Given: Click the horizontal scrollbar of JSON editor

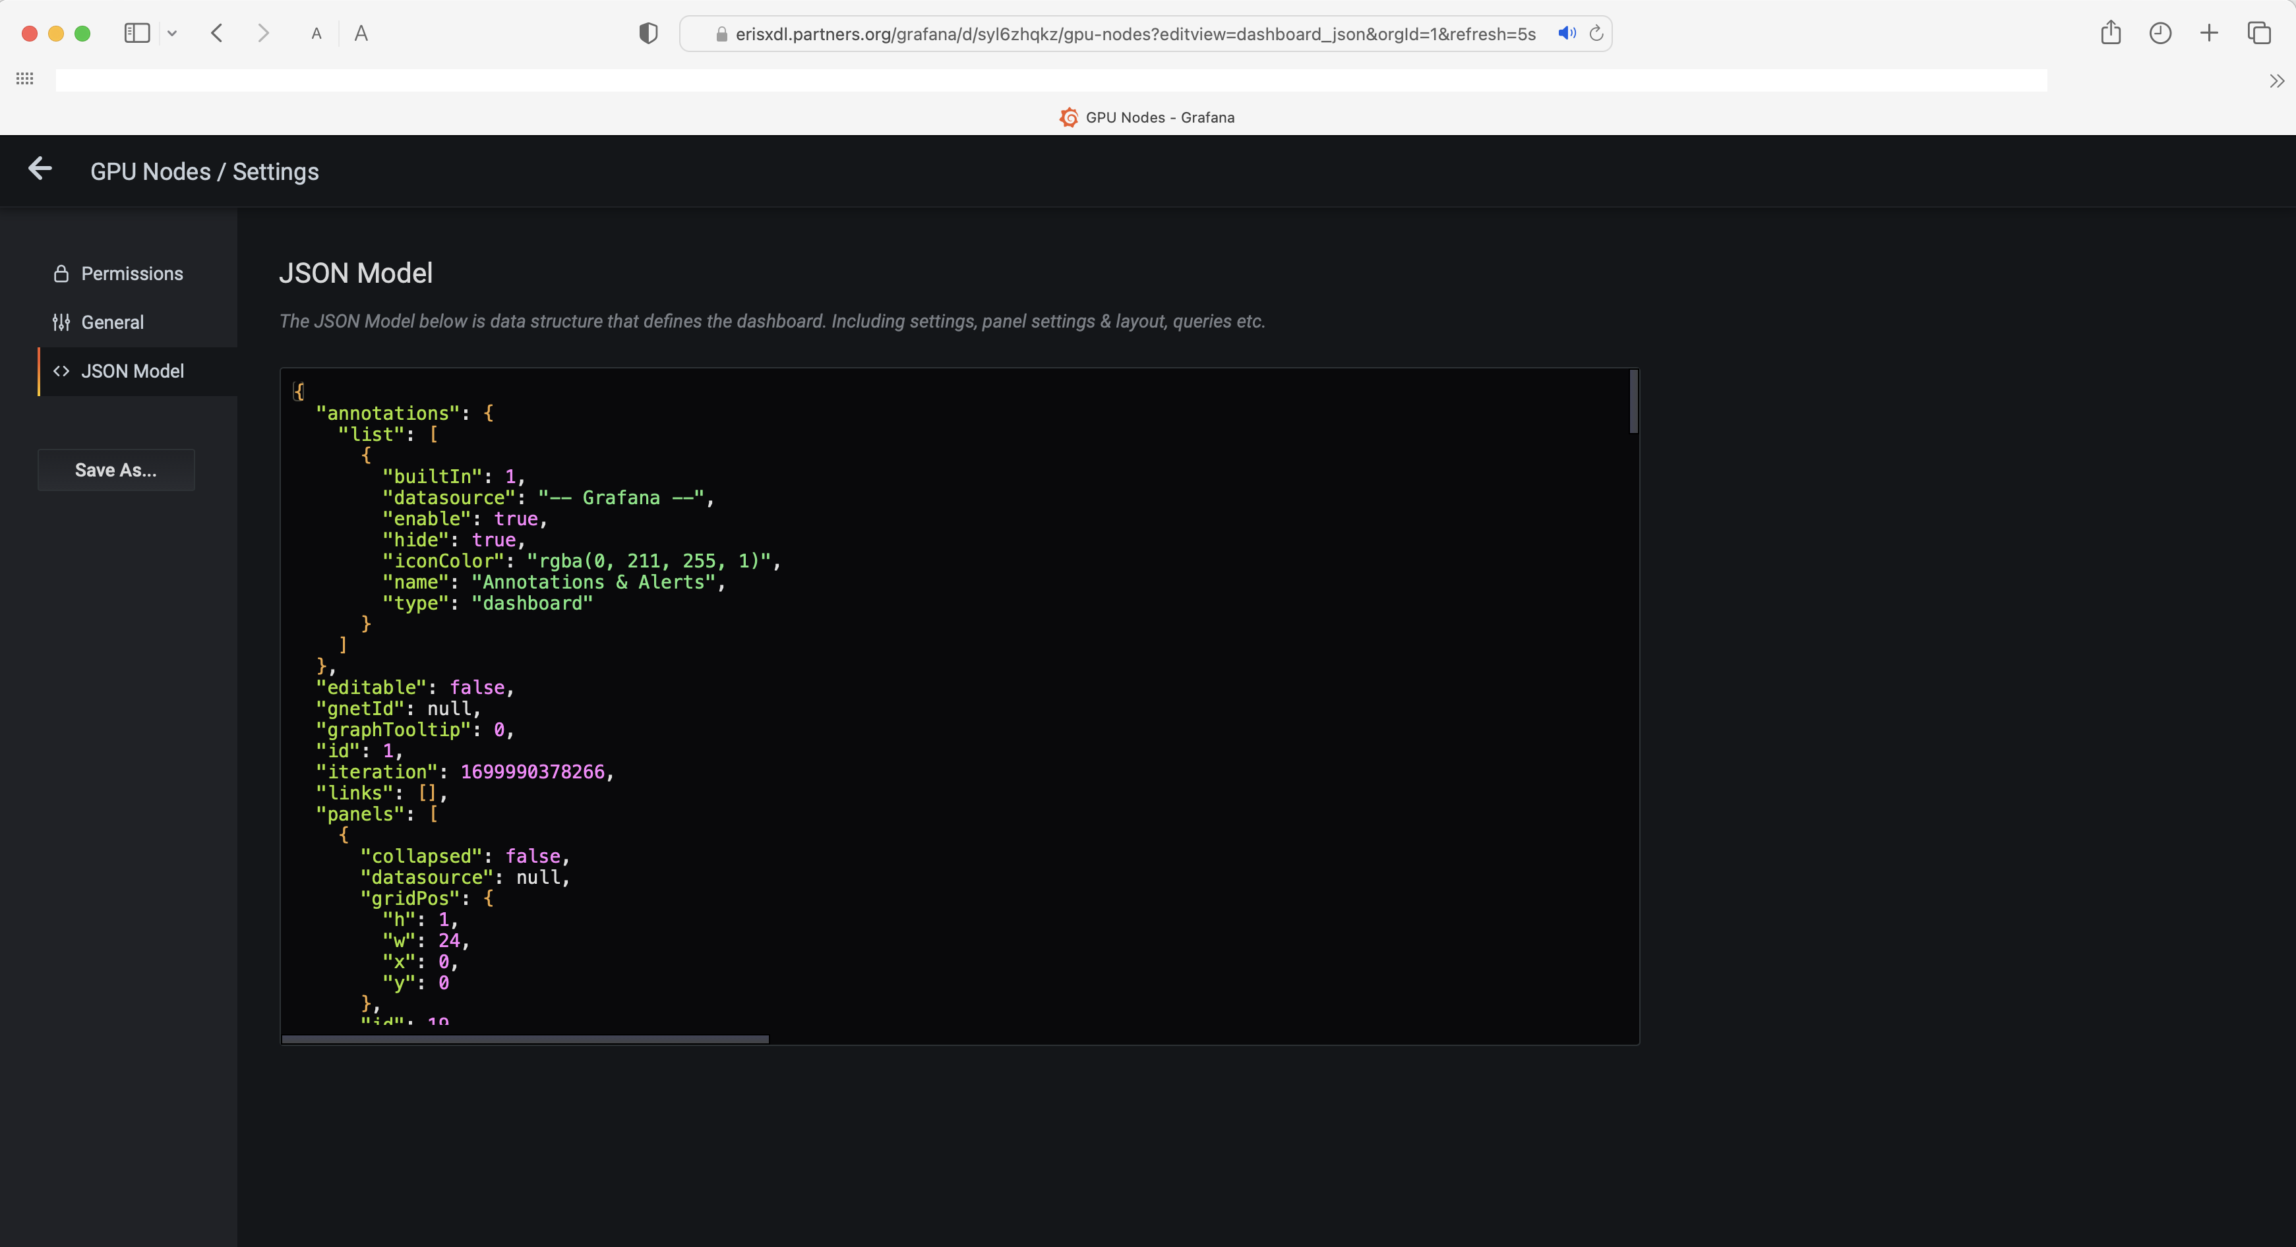Looking at the screenshot, I should click(525, 1039).
